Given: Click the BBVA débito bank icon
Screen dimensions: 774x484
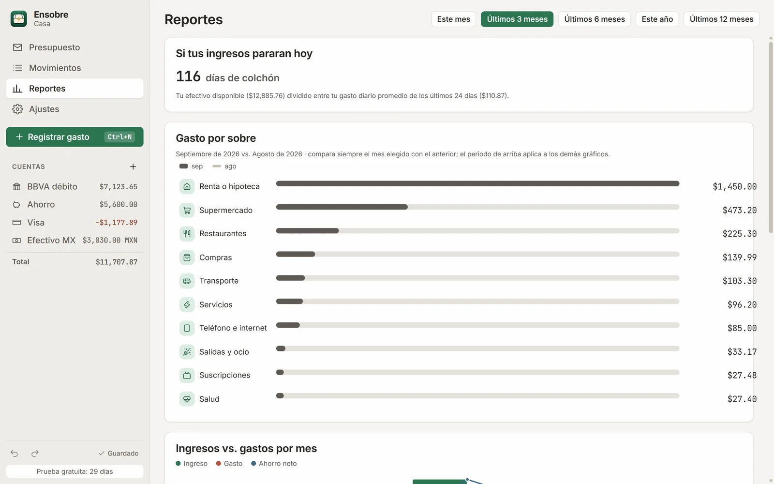Looking at the screenshot, I should point(16,186).
